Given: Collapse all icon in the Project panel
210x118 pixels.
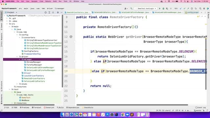Looking at the screenshot, I should 53,12.
